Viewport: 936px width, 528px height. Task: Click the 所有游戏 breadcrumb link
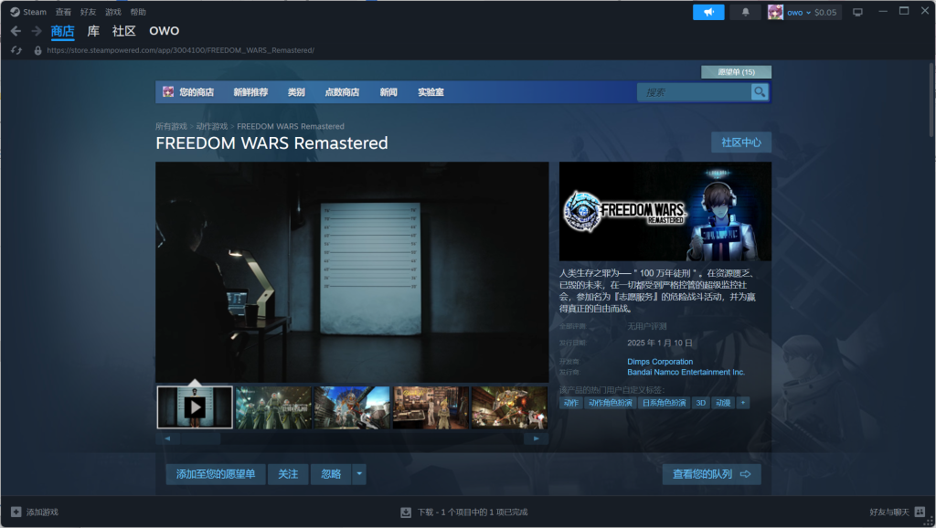171,126
